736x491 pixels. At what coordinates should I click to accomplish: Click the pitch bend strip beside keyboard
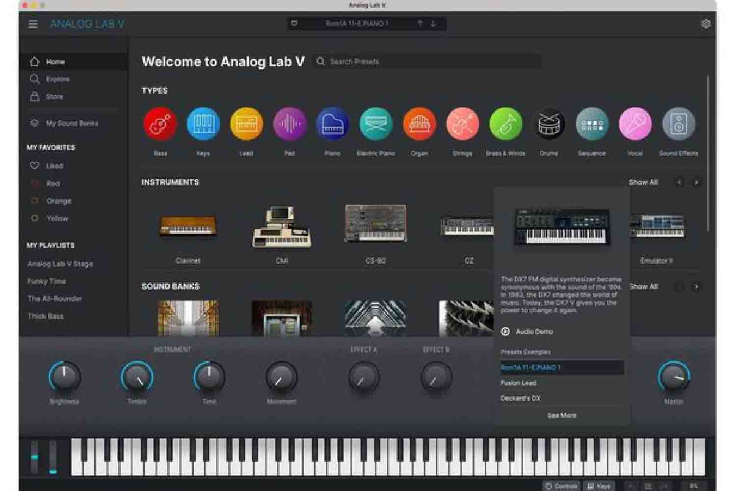[x=34, y=457]
